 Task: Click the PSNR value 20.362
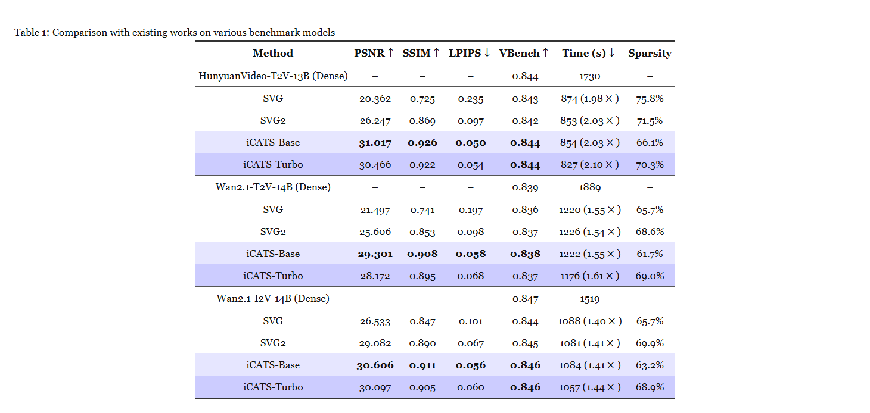coord(375,99)
